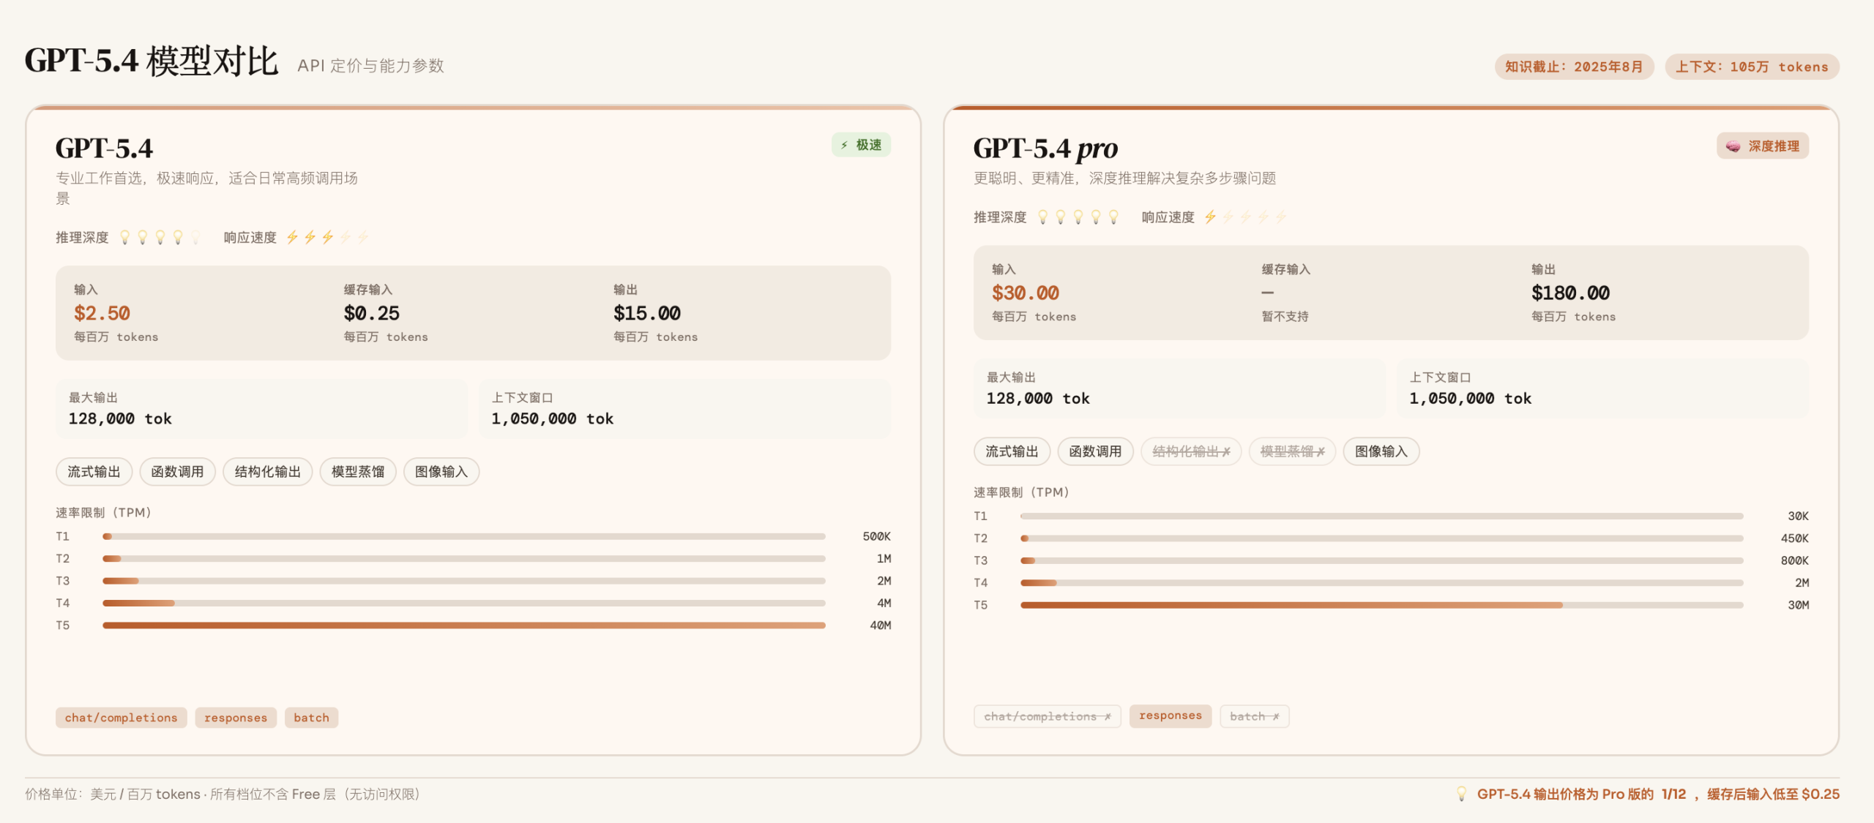Click the 图像输入 capability icon on GPT-5.4

tap(441, 472)
